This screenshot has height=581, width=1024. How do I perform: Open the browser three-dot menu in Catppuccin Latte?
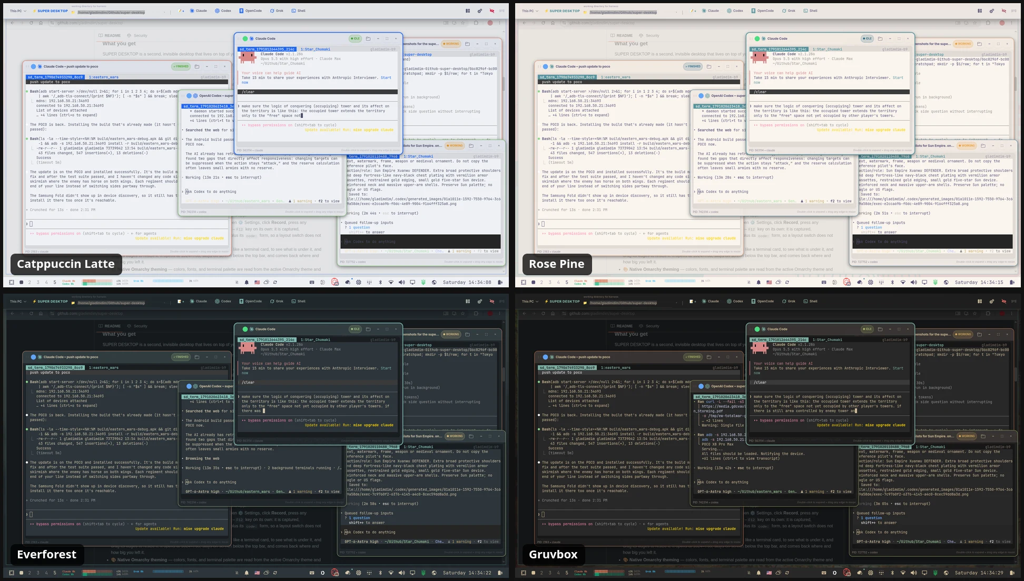[500, 23]
